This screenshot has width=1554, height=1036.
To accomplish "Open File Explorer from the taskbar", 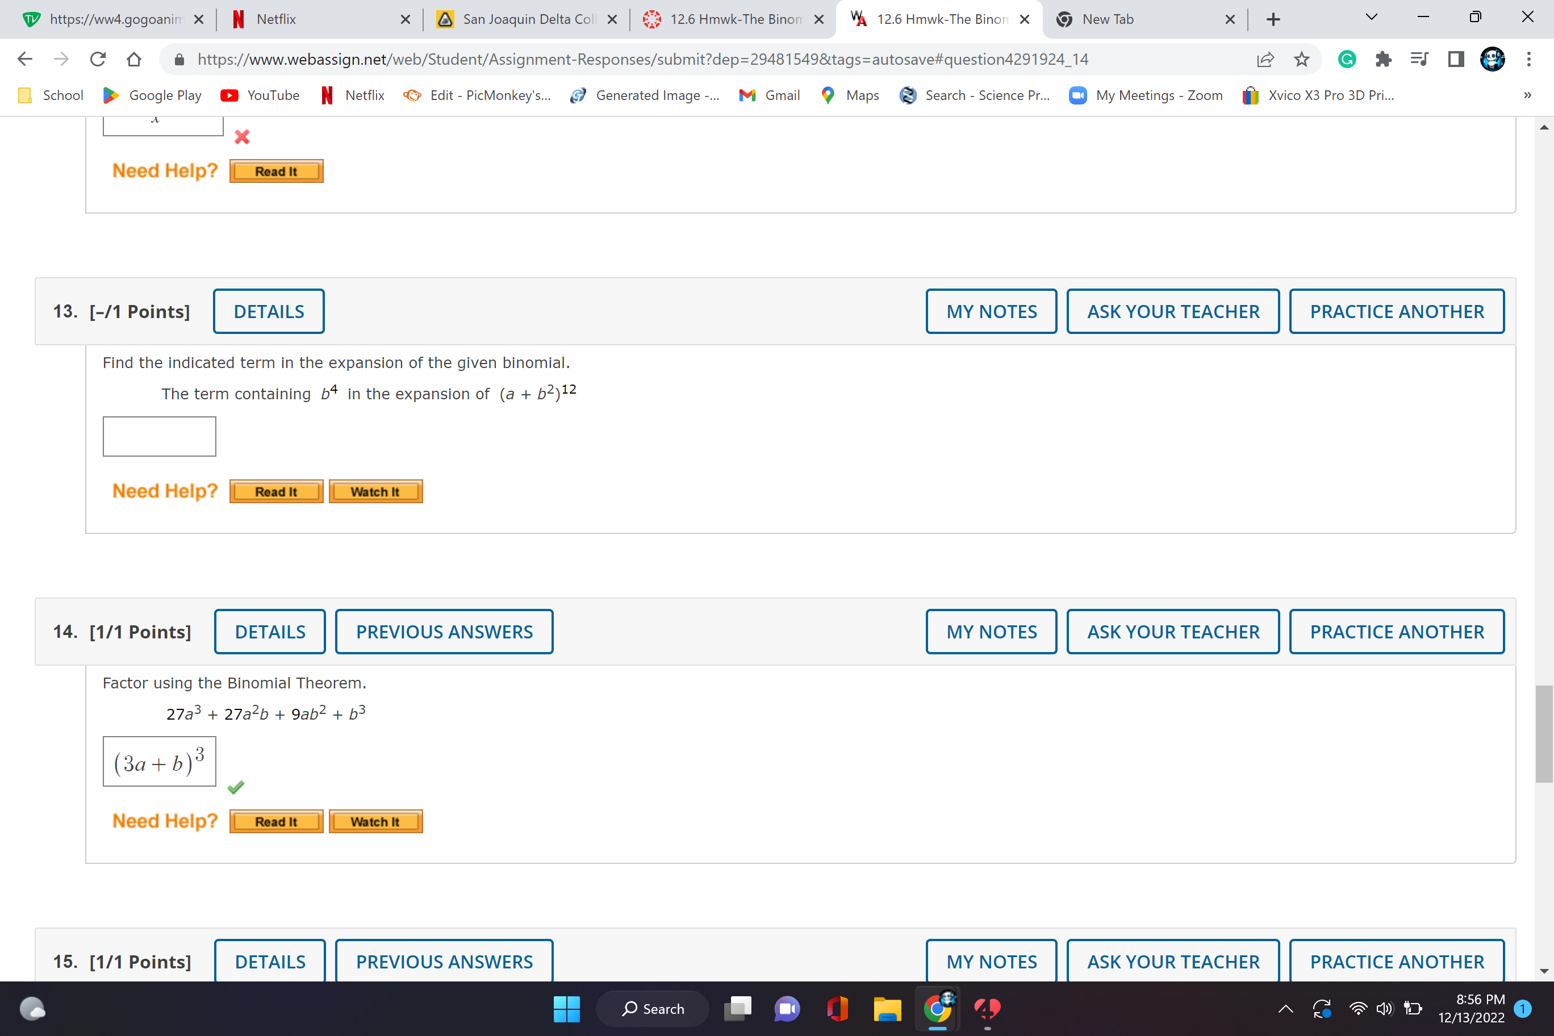I will tap(887, 1008).
